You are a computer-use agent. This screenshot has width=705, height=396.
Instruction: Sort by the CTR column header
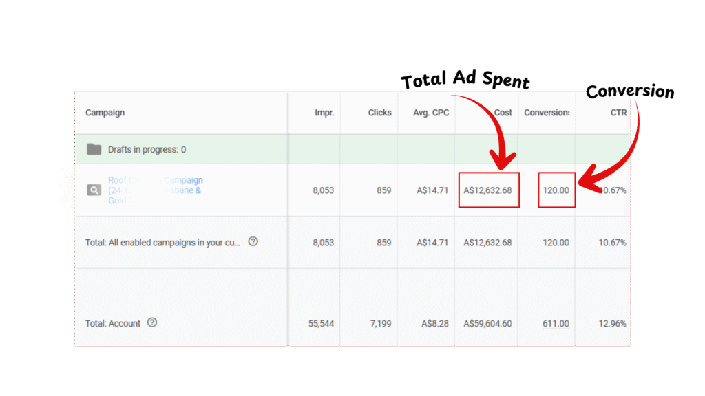(618, 113)
